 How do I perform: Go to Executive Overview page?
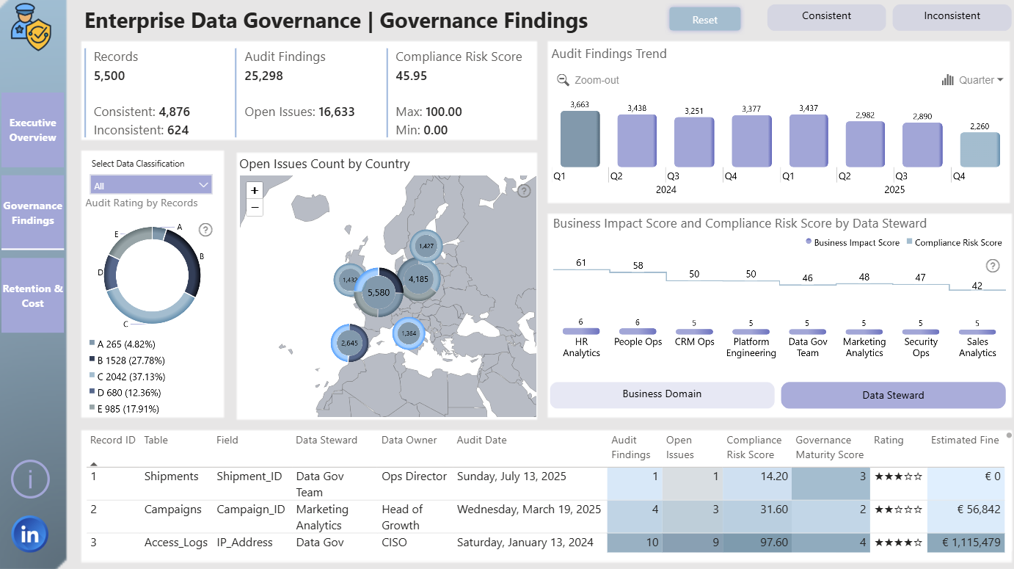[33, 130]
